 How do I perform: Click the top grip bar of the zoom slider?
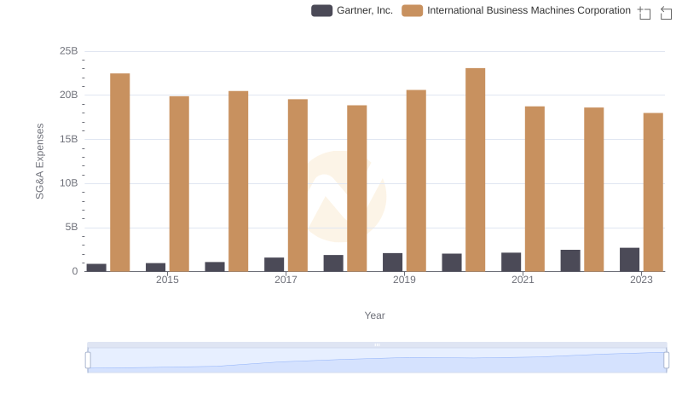click(x=377, y=344)
